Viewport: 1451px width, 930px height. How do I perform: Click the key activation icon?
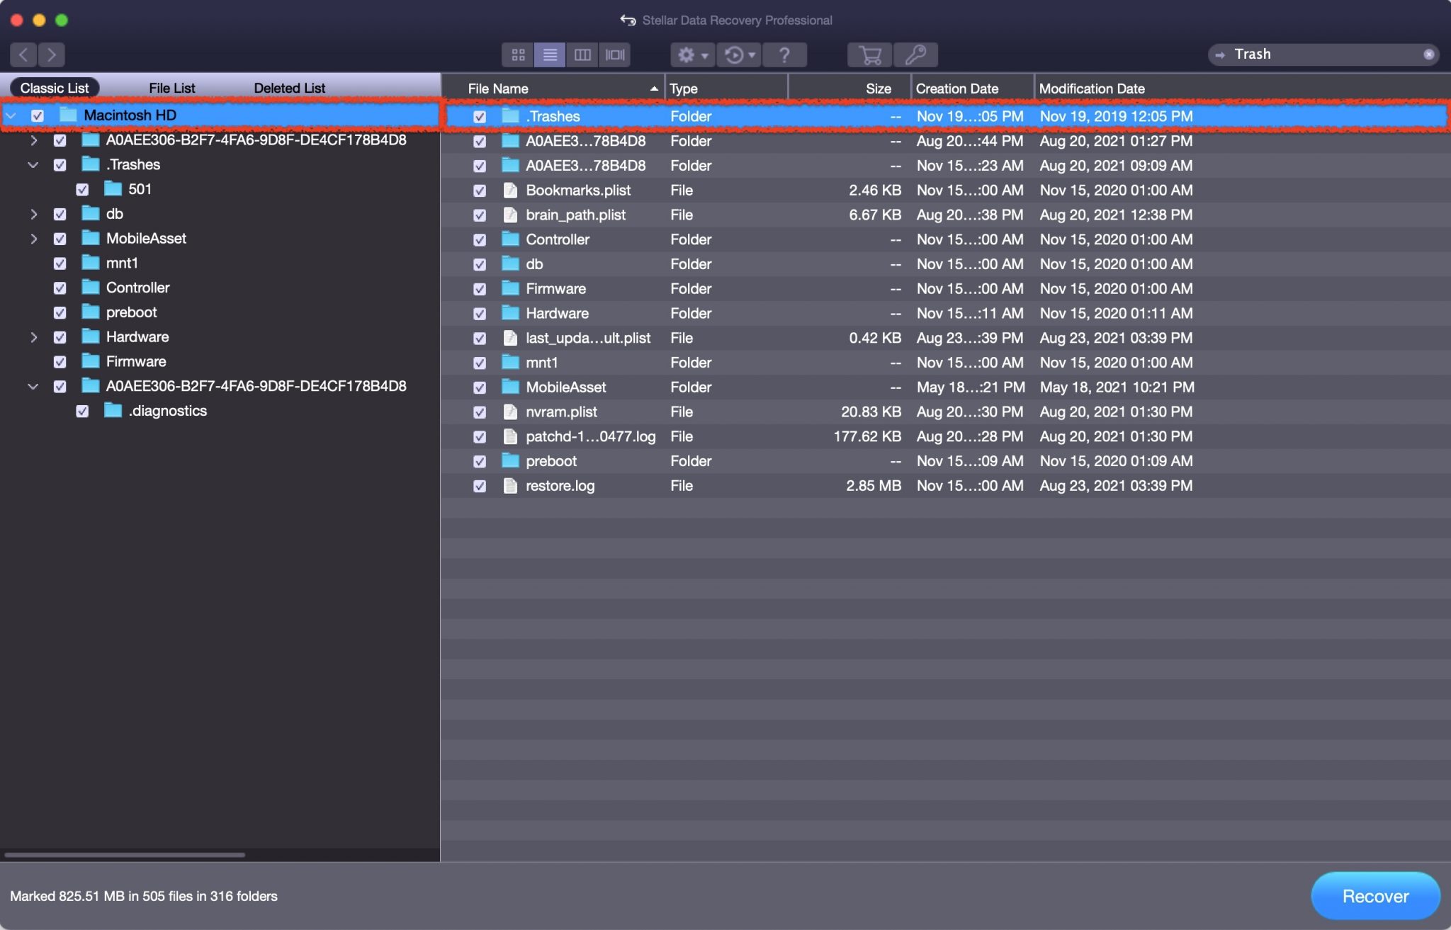[915, 55]
